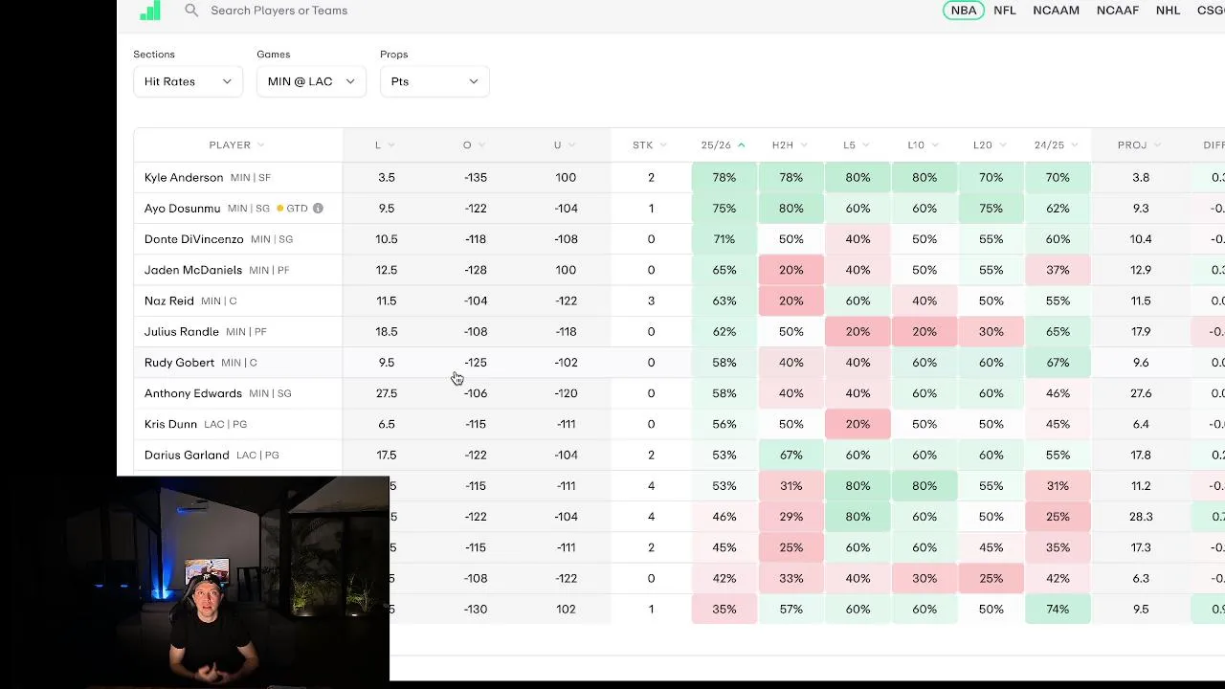Open Naz Reid player name
The image size is (1225, 689).
coord(168,300)
